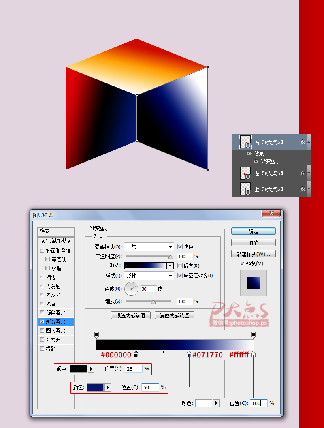Click the 位置 input field showing 59
The width and height of the screenshot is (324, 428).
pos(150,387)
